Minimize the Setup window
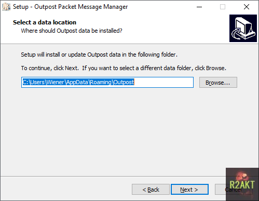This screenshot has width=259, height=201. tap(199, 7)
